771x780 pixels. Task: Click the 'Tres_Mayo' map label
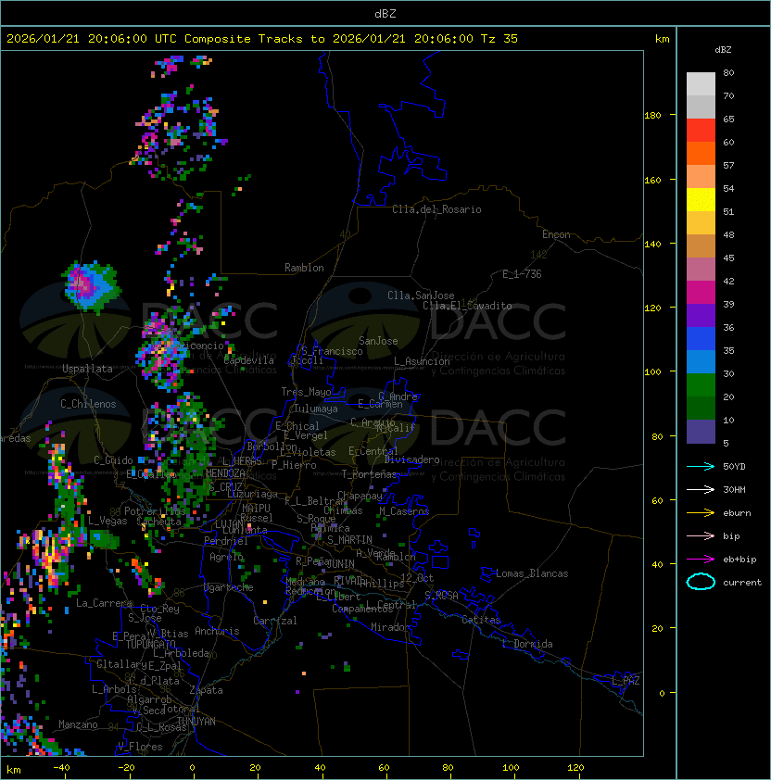pos(306,392)
